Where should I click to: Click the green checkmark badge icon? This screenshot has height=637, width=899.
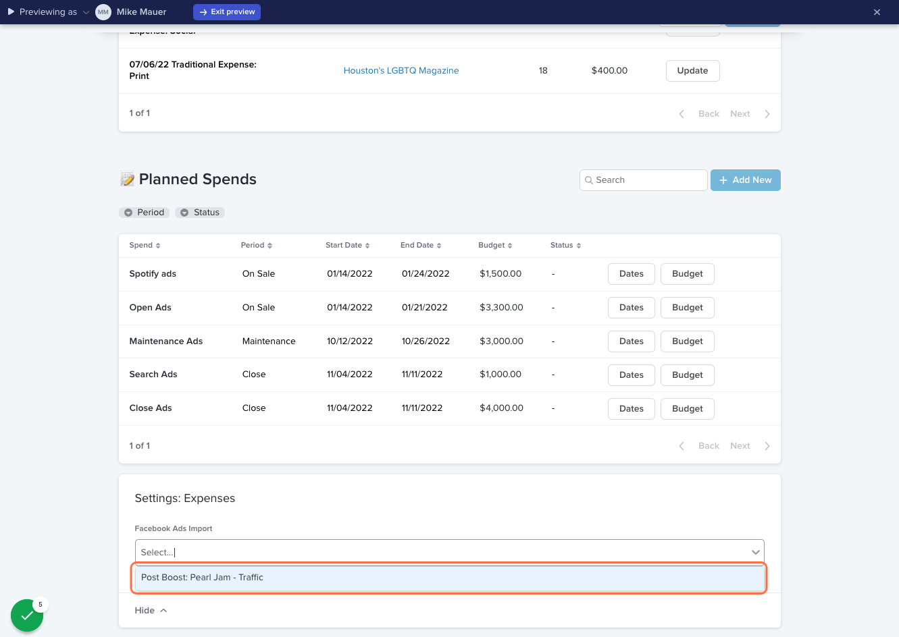(x=27, y=615)
